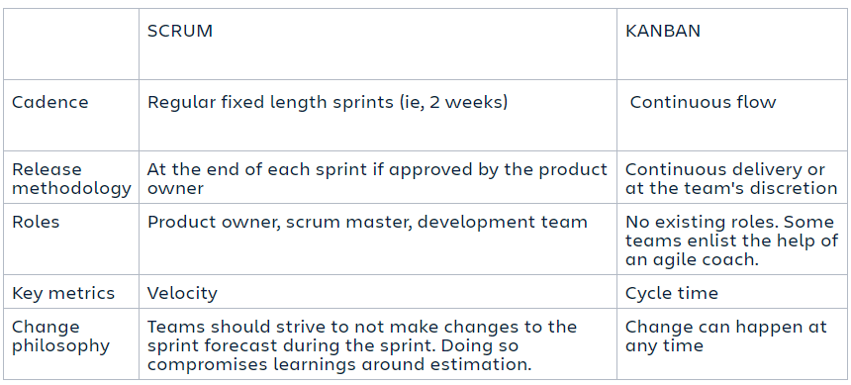Screen dimensions: 851x385
Task: Select the 'No existing roles' cell
Action: (731, 241)
